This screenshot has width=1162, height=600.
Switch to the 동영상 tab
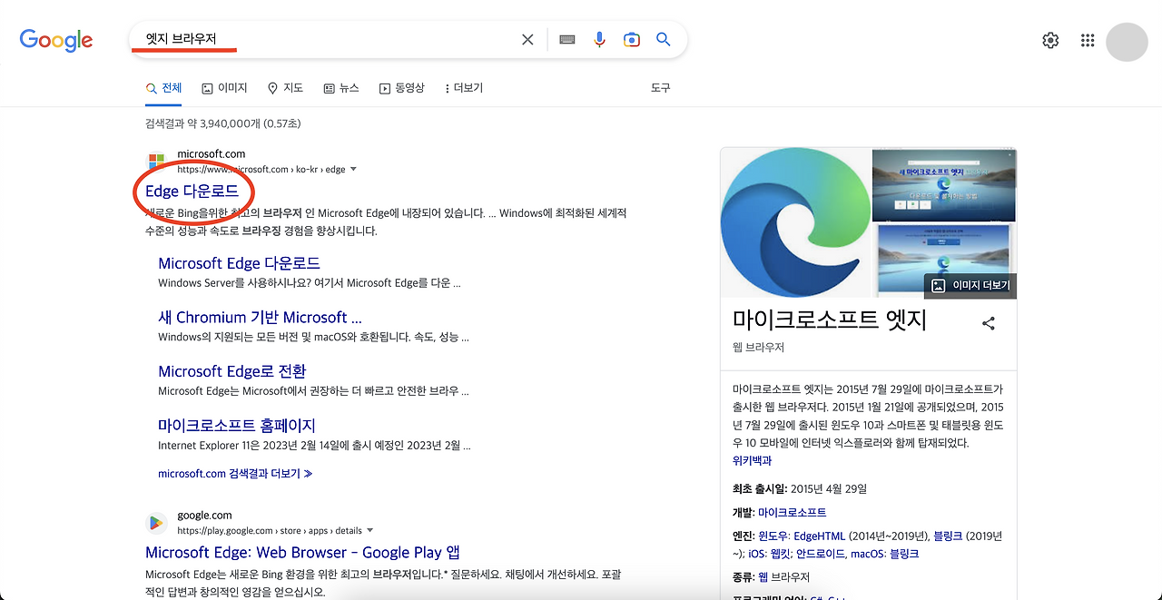tap(402, 88)
